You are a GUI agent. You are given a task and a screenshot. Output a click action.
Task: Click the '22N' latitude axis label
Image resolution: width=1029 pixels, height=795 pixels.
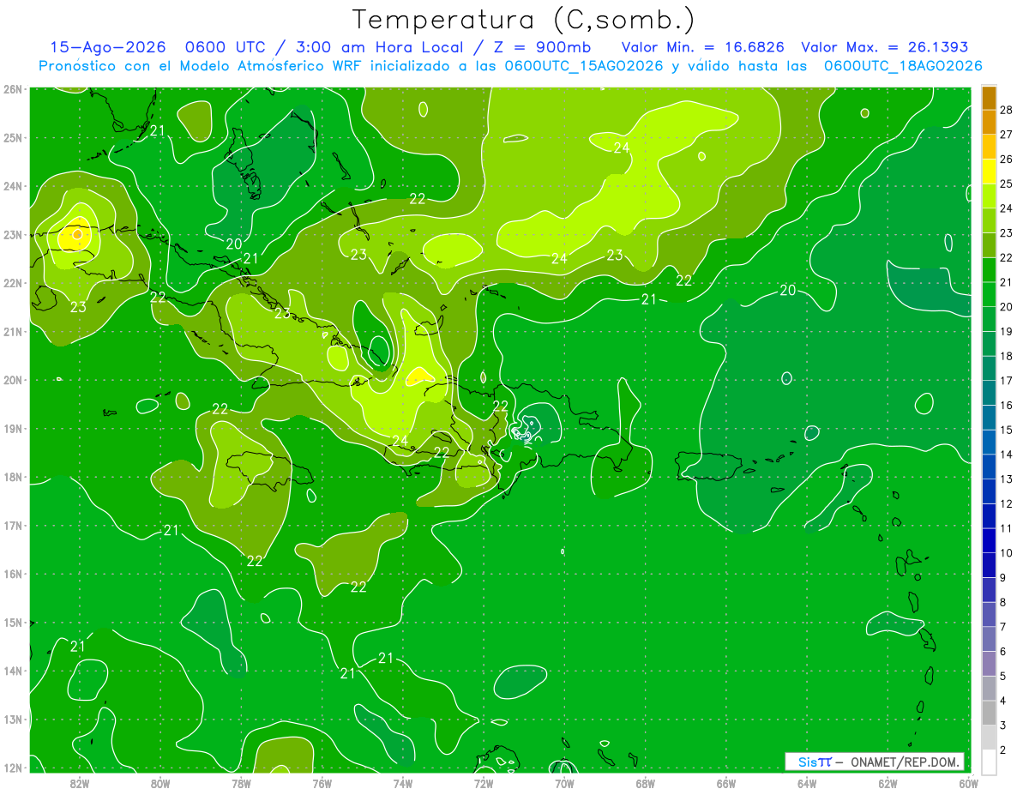tap(12, 283)
